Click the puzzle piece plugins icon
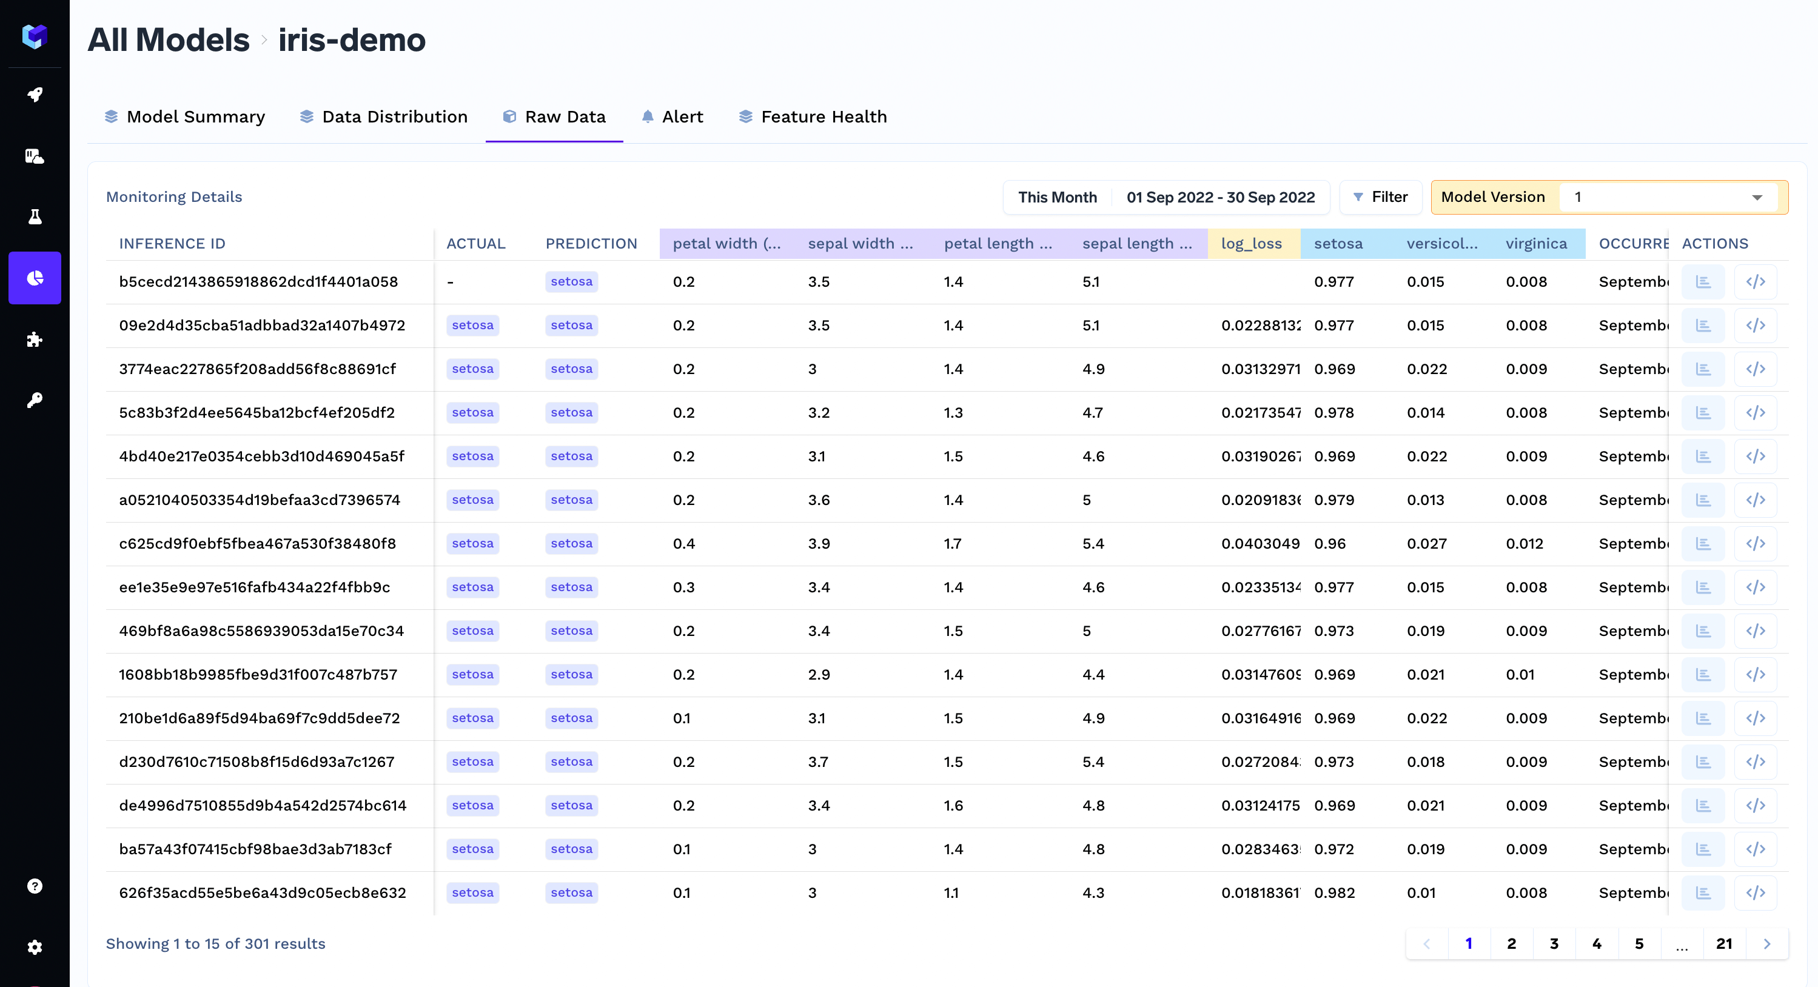The image size is (1818, 987). pyautogui.click(x=35, y=340)
